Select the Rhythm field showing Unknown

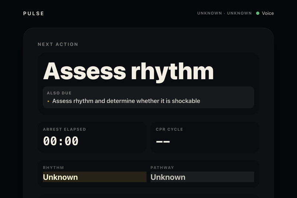click(x=95, y=177)
